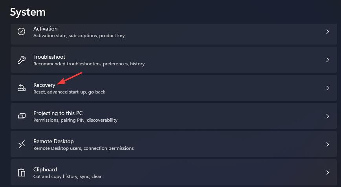Open the Remote Desktop chevron arrow
The width and height of the screenshot is (341, 187).
[328, 144]
